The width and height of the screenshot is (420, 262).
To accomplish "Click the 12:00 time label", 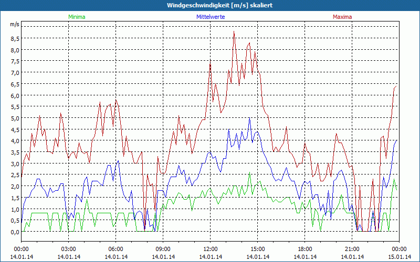I will pos(210,249).
